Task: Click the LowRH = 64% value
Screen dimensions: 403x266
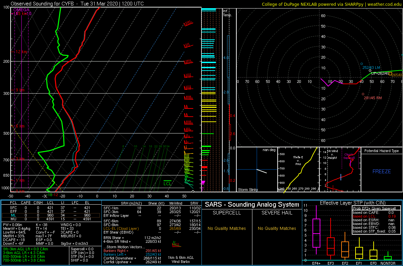Action: [x=14, y=233]
